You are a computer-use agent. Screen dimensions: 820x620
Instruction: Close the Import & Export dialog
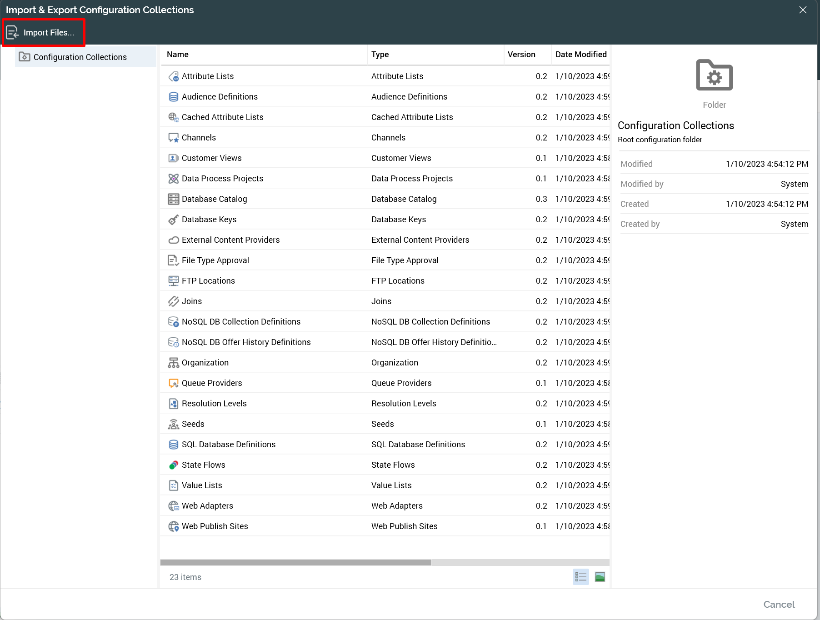pyautogui.click(x=803, y=10)
